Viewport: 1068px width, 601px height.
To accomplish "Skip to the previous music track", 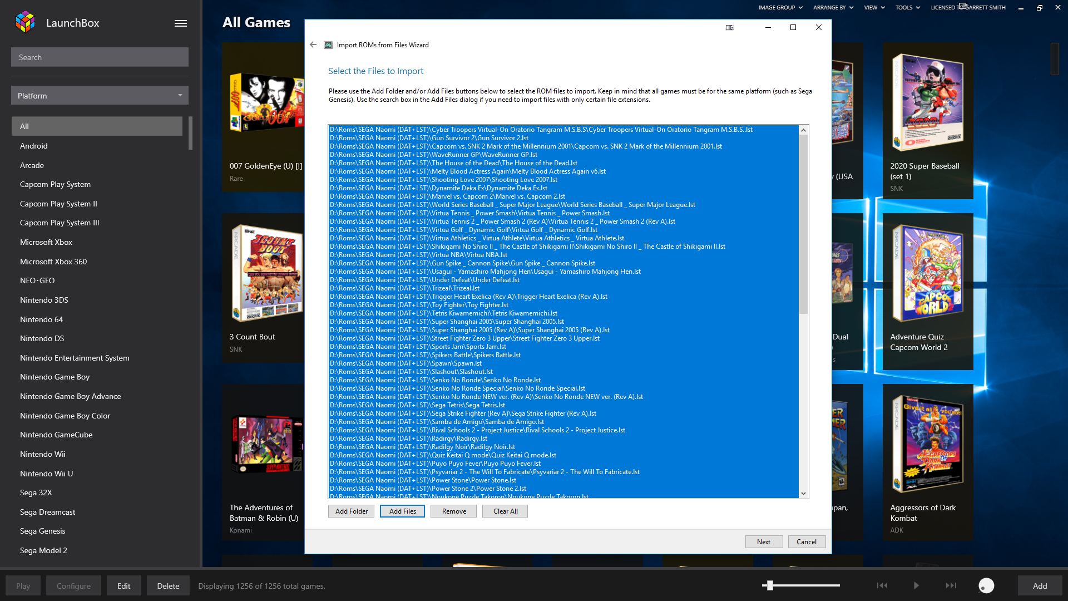I will click(x=882, y=585).
